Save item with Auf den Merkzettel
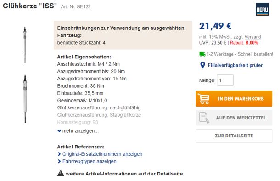This screenshot has width=280, height=181. (x=234, y=118)
